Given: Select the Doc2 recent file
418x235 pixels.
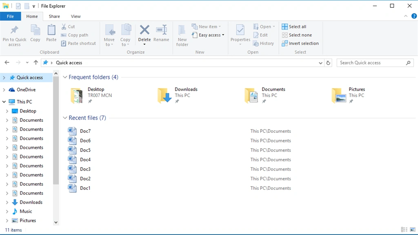Looking at the screenshot, I should coord(85,179).
